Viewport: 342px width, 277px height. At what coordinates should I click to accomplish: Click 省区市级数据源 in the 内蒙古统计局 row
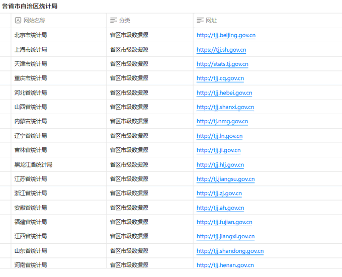129,121
